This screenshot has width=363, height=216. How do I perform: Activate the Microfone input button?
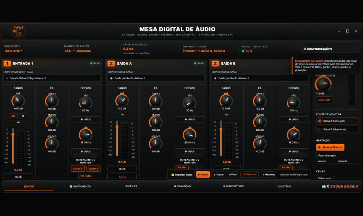coord(269,175)
